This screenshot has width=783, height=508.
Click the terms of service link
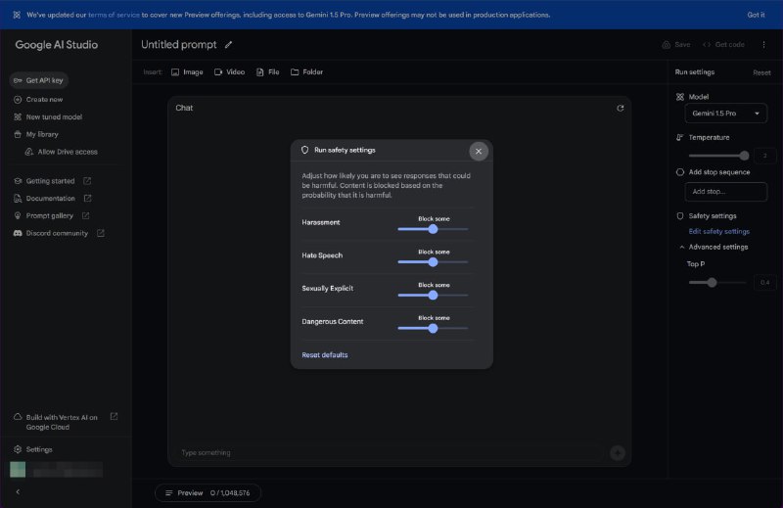(114, 15)
